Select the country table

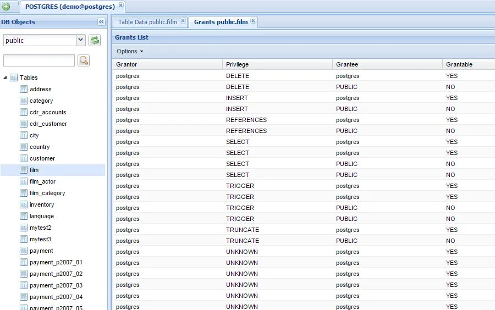[x=40, y=147]
